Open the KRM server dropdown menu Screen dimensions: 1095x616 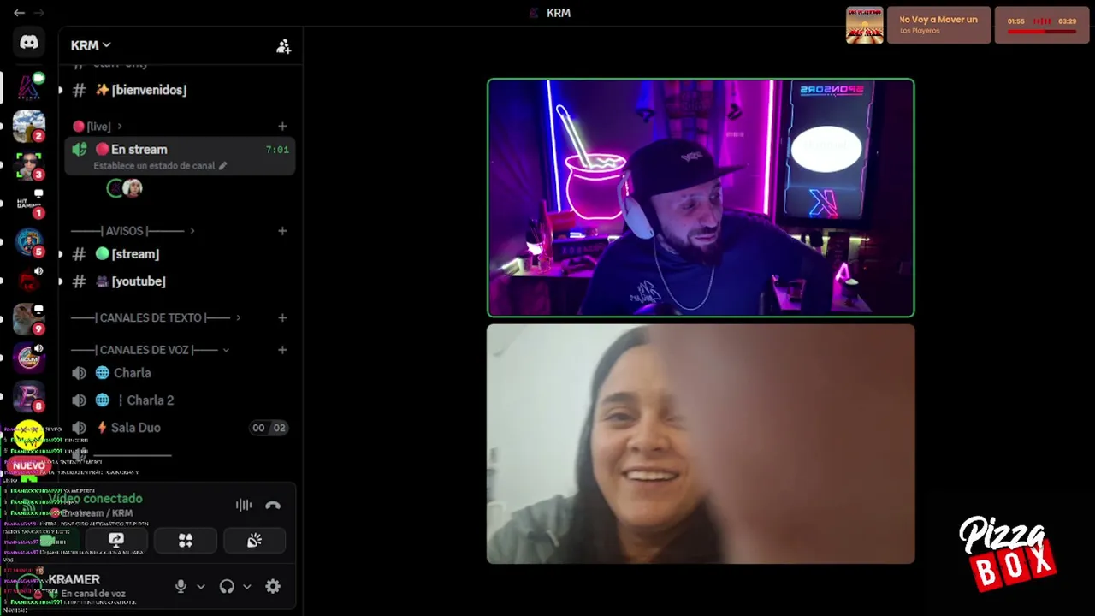point(91,45)
